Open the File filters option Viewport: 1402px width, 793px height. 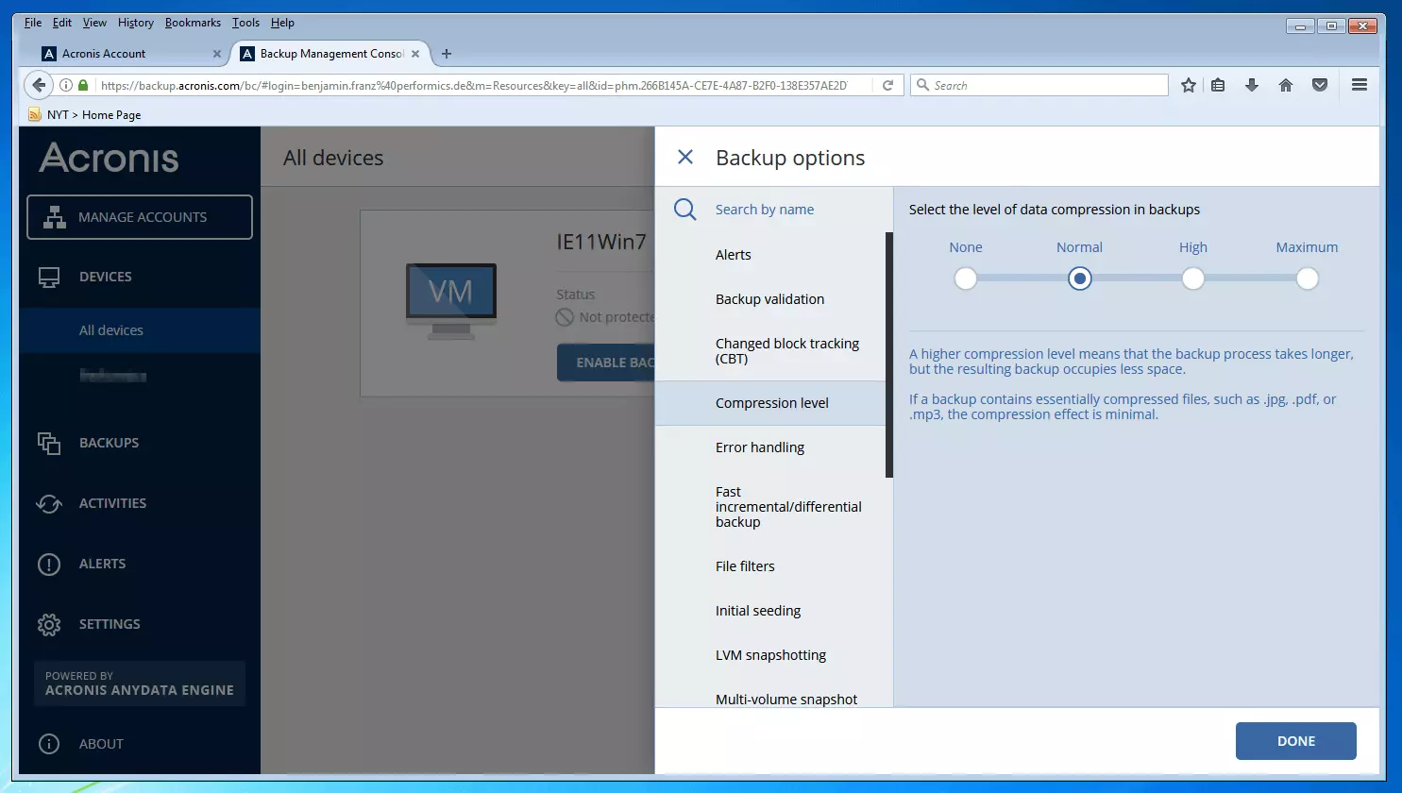coord(770,566)
